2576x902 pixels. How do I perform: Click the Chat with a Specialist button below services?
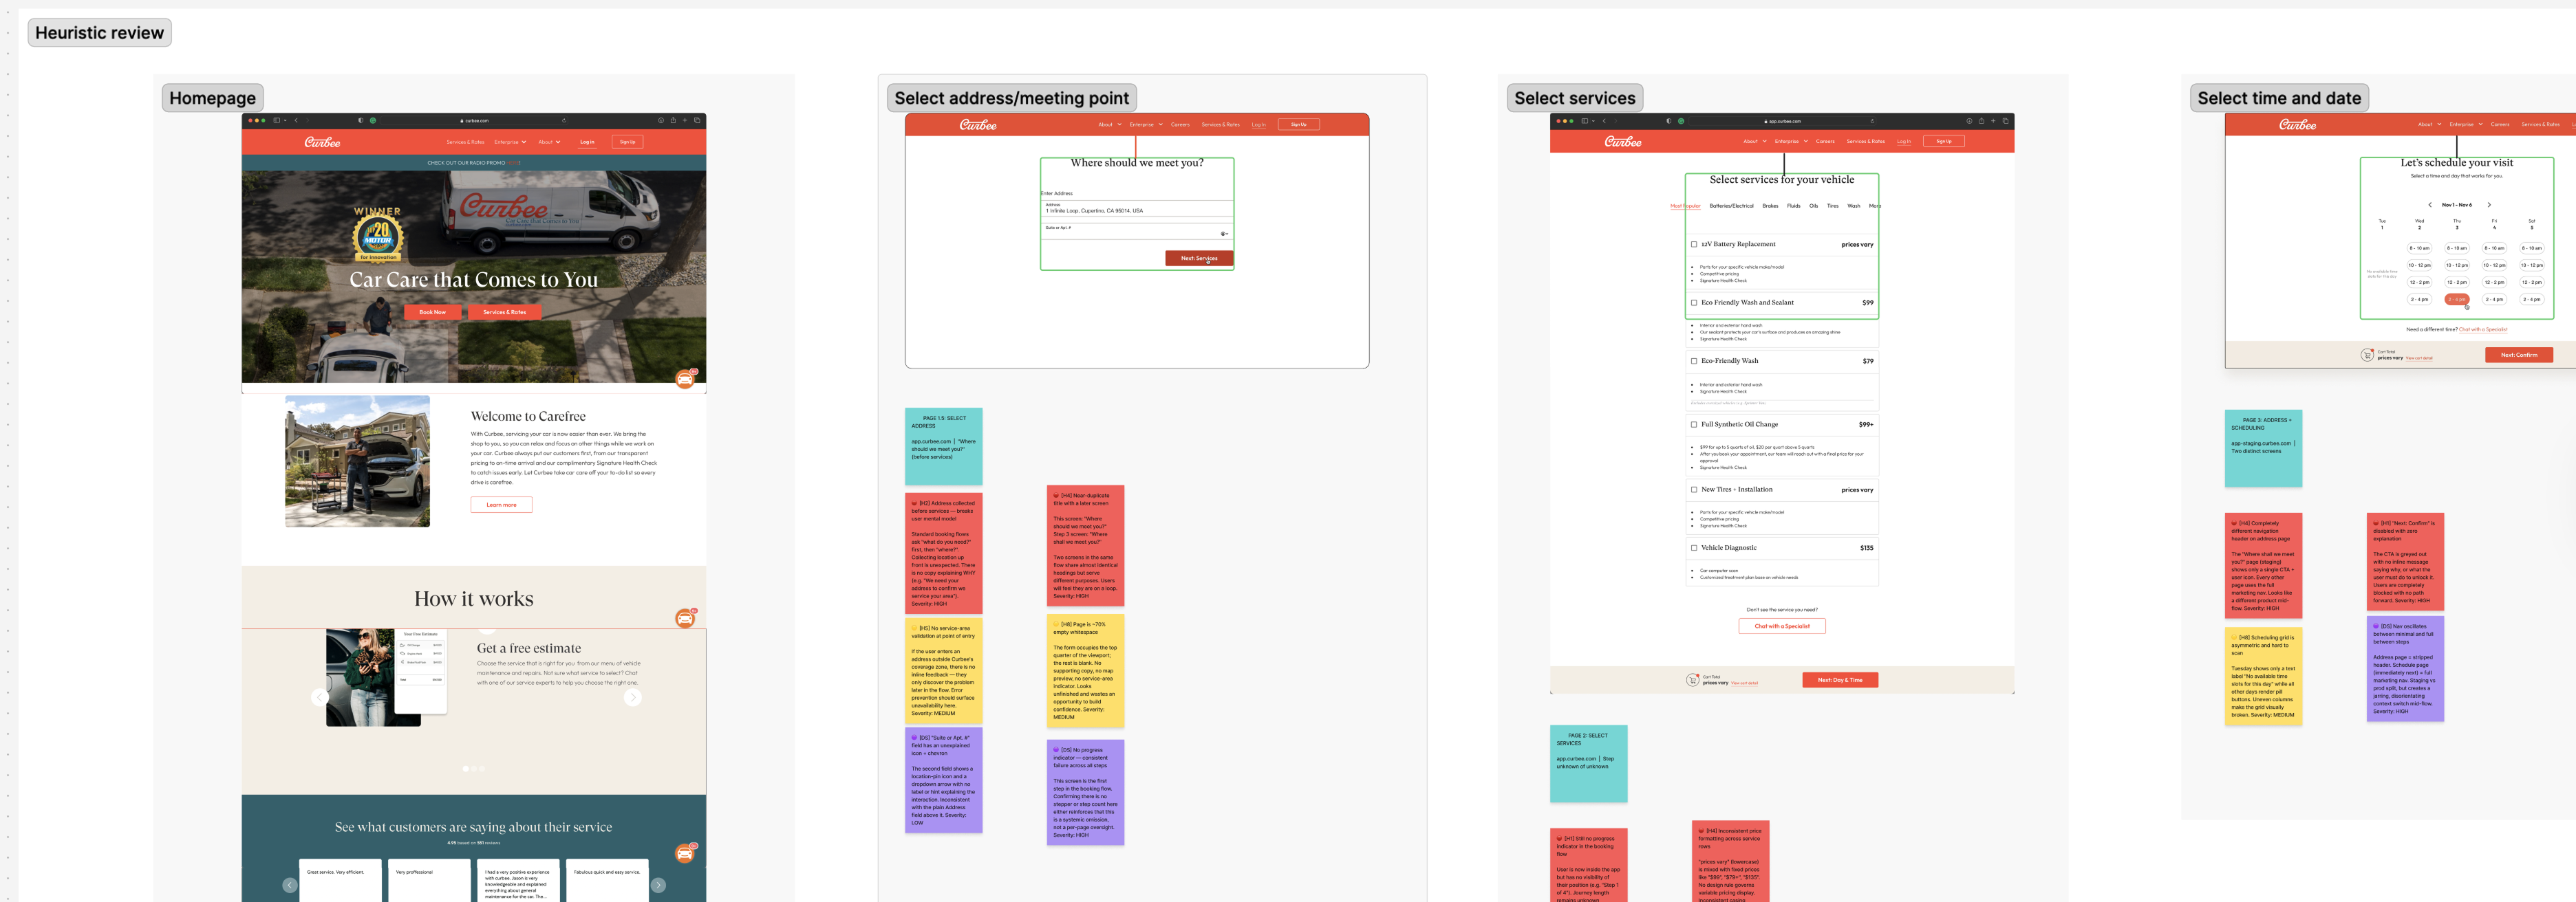tap(1782, 626)
